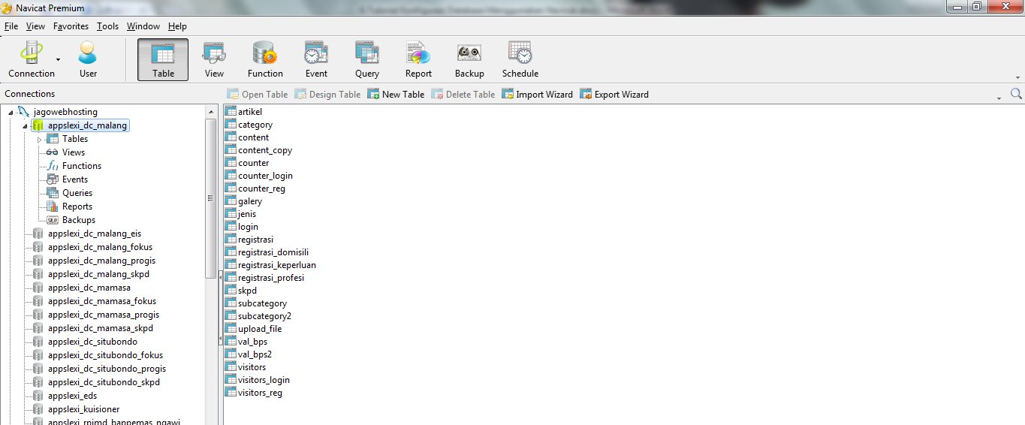This screenshot has width=1025, height=425.
Task: Open the Favorites menu
Action: click(71, 26)
